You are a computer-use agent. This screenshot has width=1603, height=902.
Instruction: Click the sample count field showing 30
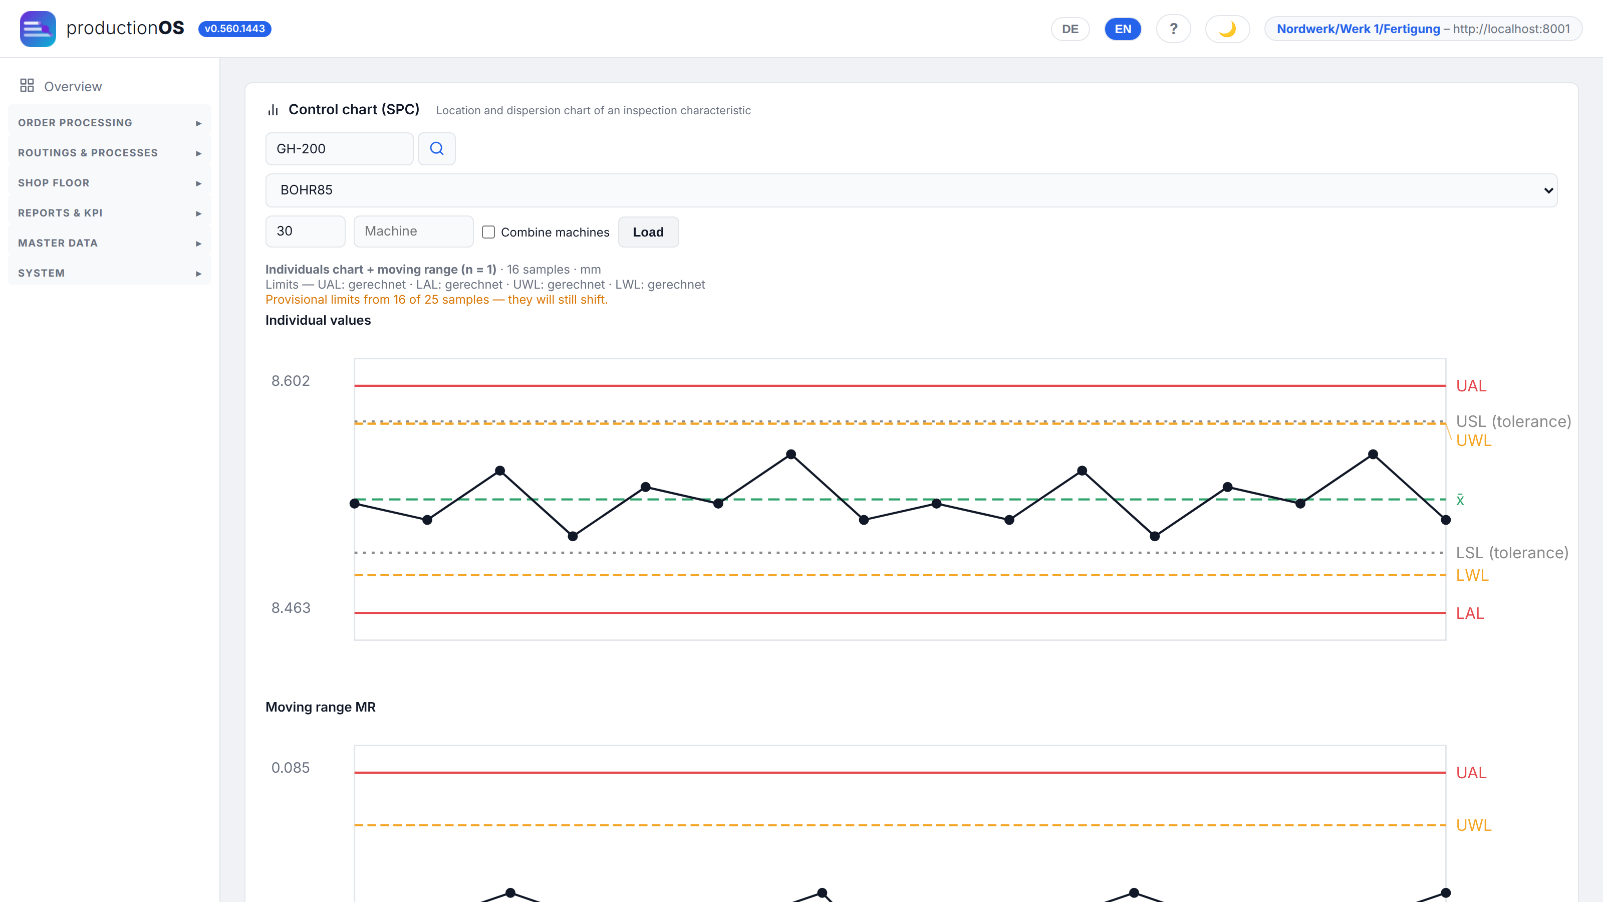(x=305, y=232)
